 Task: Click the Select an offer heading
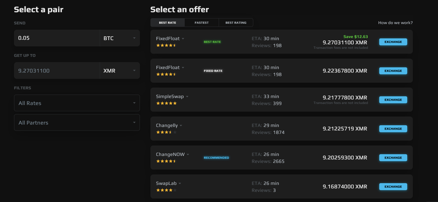pos(179,9)
